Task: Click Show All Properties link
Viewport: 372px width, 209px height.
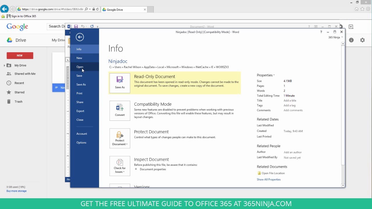Action: 269,179
